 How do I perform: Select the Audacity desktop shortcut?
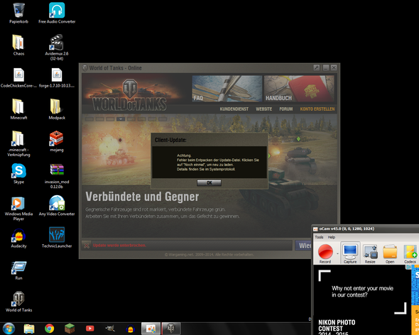(18, 238)
